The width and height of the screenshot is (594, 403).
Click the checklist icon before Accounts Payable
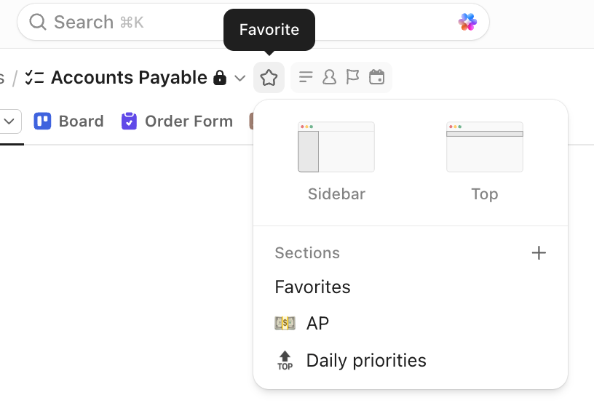pyautogui.click(x=34, y=78)
